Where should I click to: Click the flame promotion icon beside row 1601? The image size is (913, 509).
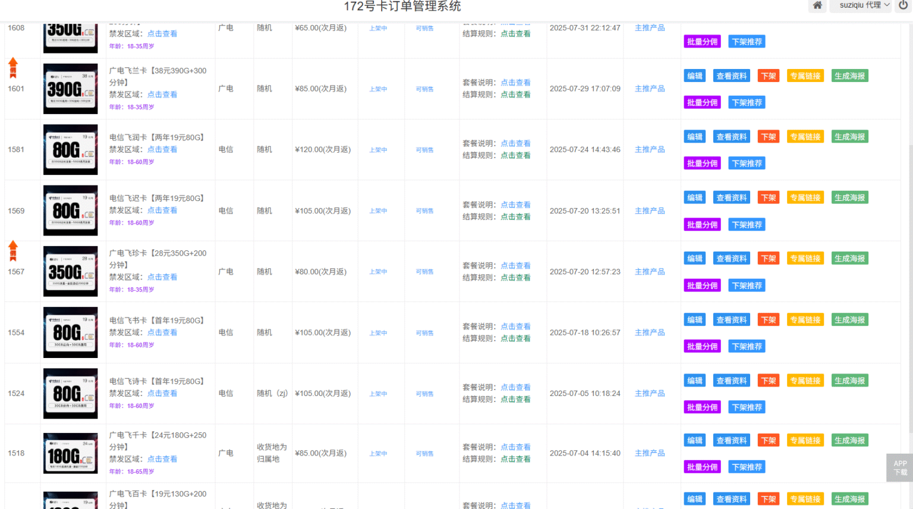(x=12, y=67)
